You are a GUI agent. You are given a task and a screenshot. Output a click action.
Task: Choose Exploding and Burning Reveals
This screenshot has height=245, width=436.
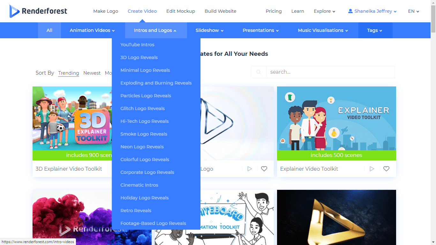[x=156, y=83]
